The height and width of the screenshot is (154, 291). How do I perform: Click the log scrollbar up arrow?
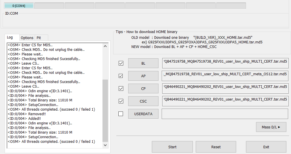[x=105, y=46]
